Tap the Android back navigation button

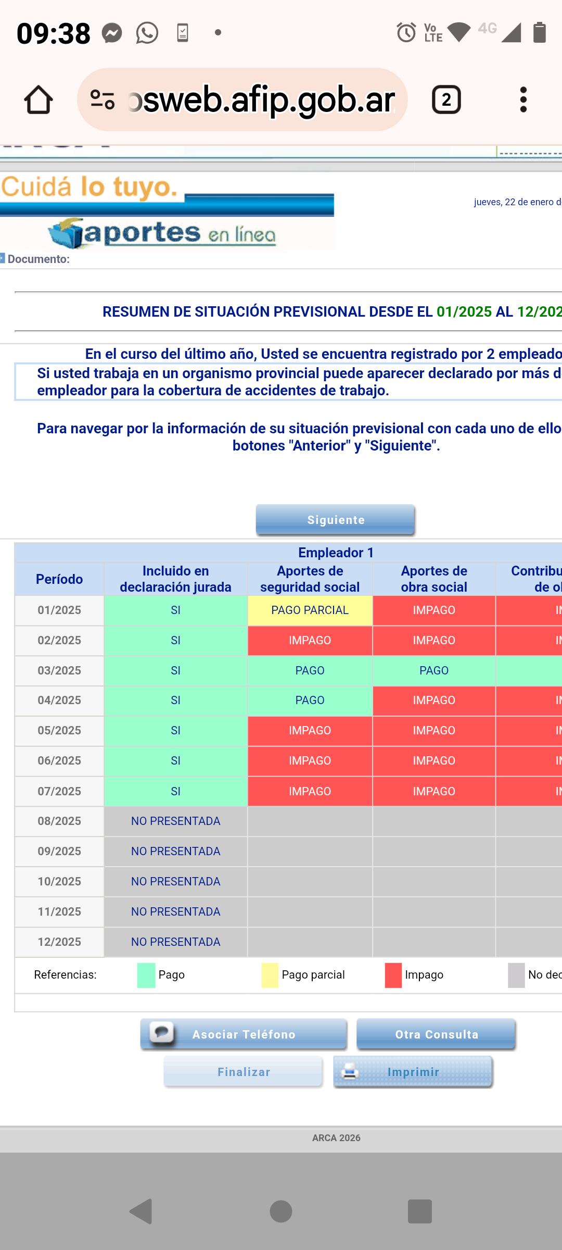click(x=141, y=1211)
